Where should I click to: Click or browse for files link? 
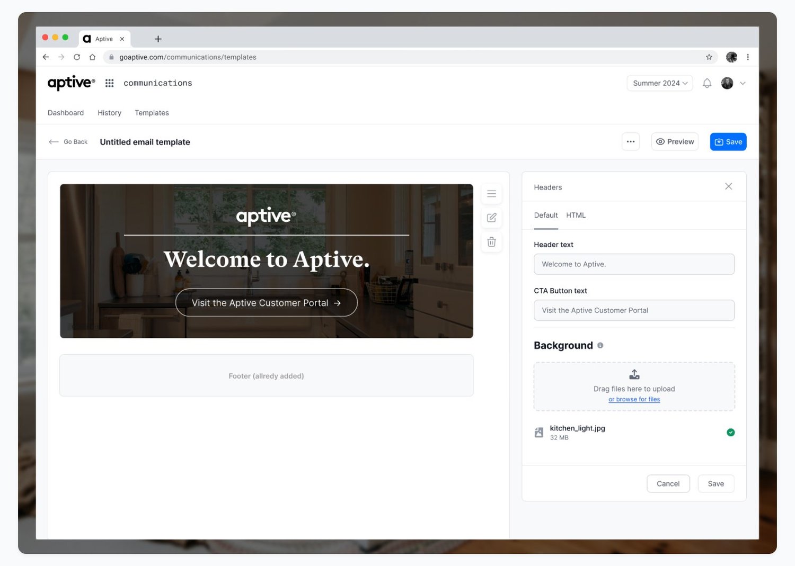pos(634,399)
